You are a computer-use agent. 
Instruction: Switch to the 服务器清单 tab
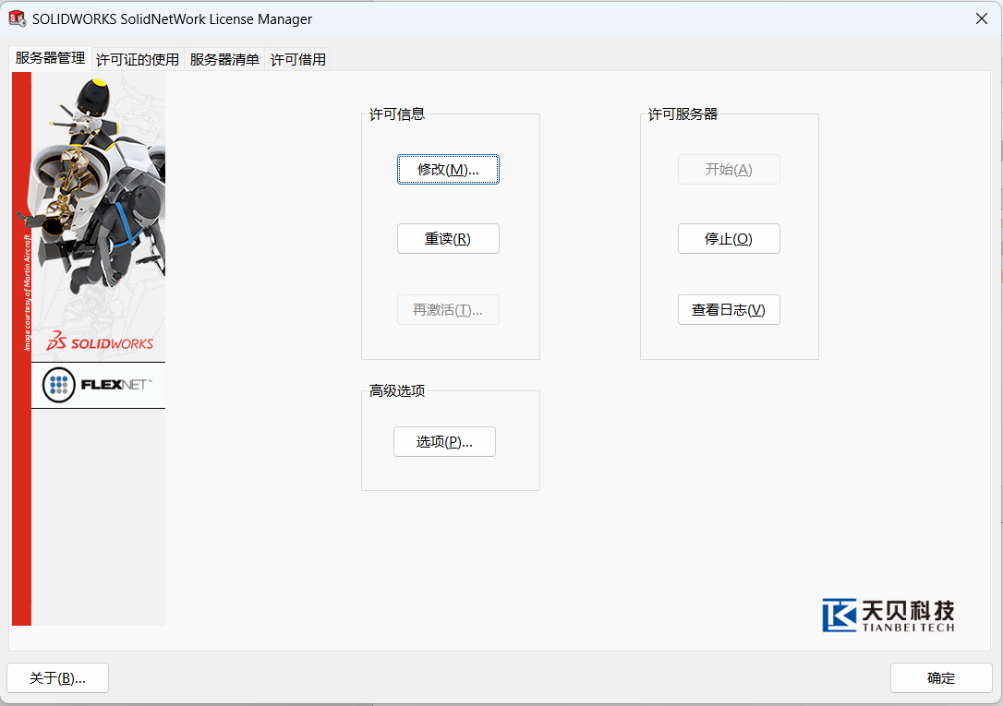(224, 59)
